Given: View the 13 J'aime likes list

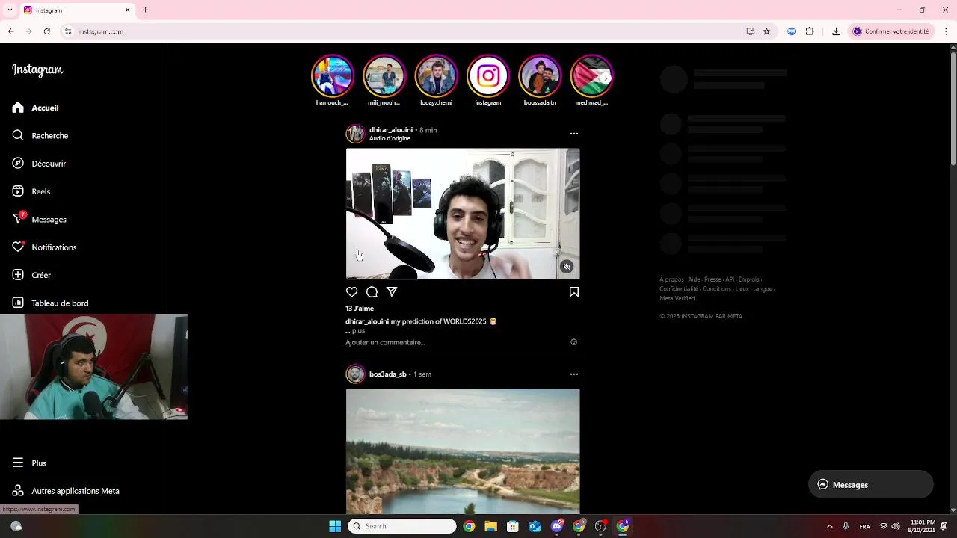Looking at the screenshot, I should tap(360, 308).
